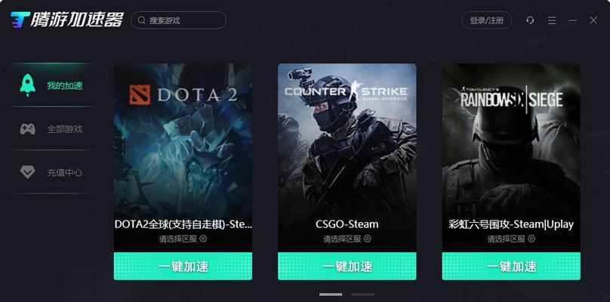610x302 pixels.
Task: Click the 搜索游戏 search field
Action: (x=179, y=20)
